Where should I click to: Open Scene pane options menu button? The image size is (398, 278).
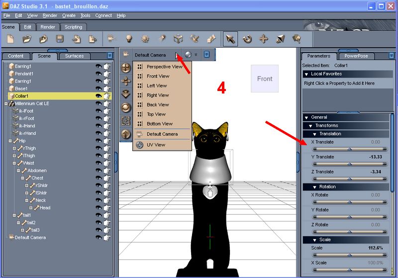pos(109,55)
